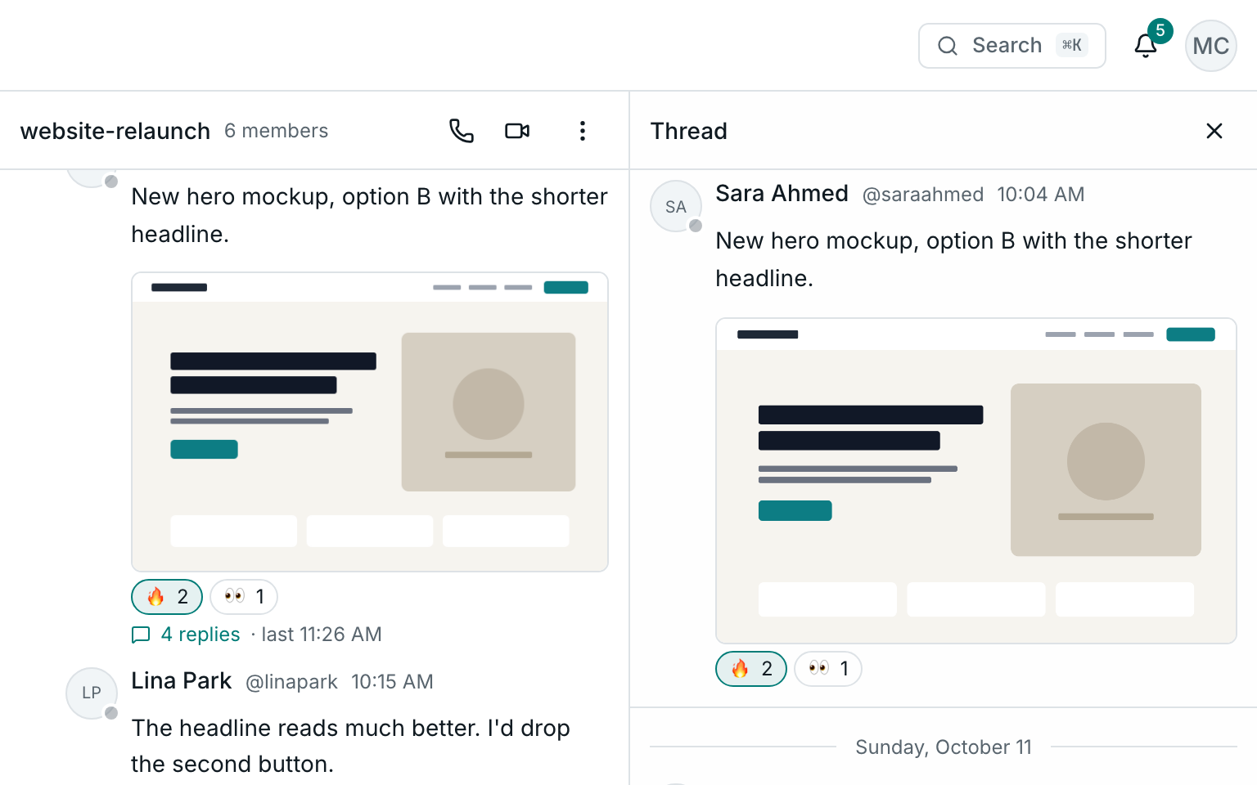Screen dimensions: 1257x785
Task: Toggle the fire reaction in the channel message
Action: [167, 597]
